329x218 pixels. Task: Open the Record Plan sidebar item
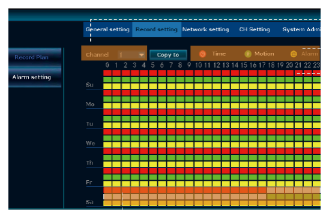tap(35, 57)
